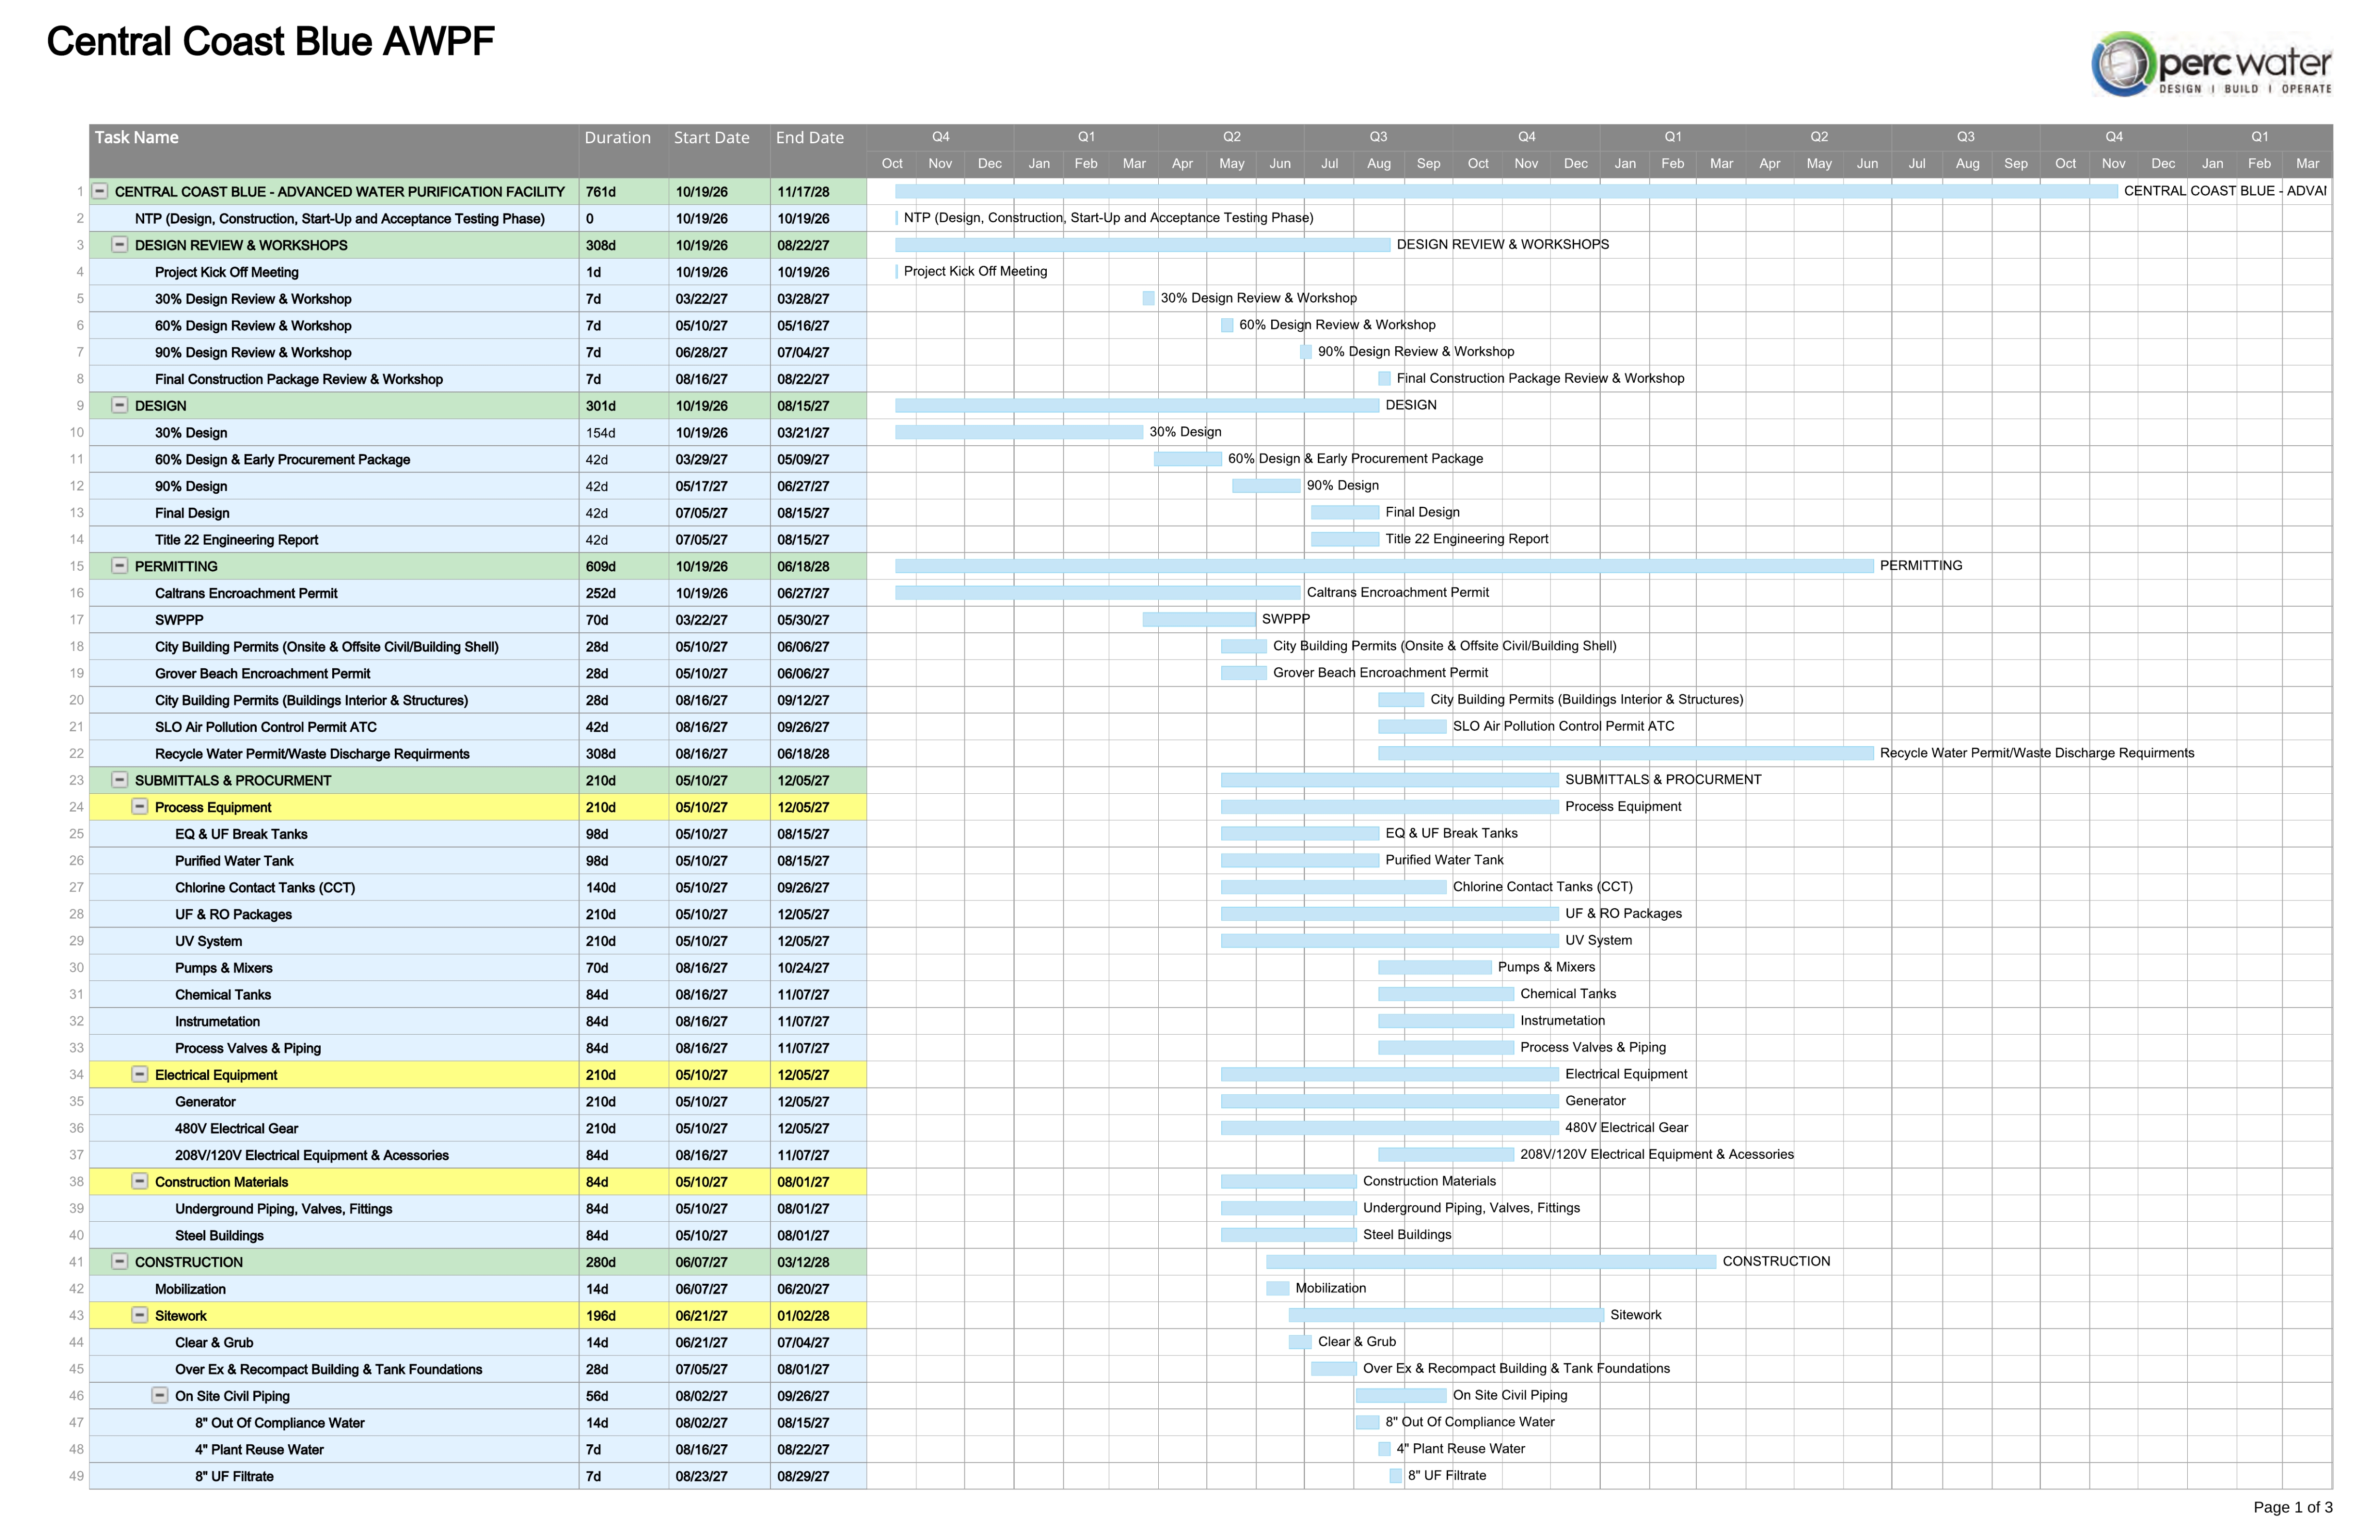Select the SWPPP Gantt bar
Viewport: 2380px width, 1540px height.
pyautogui.click(x=1199, y=620)
